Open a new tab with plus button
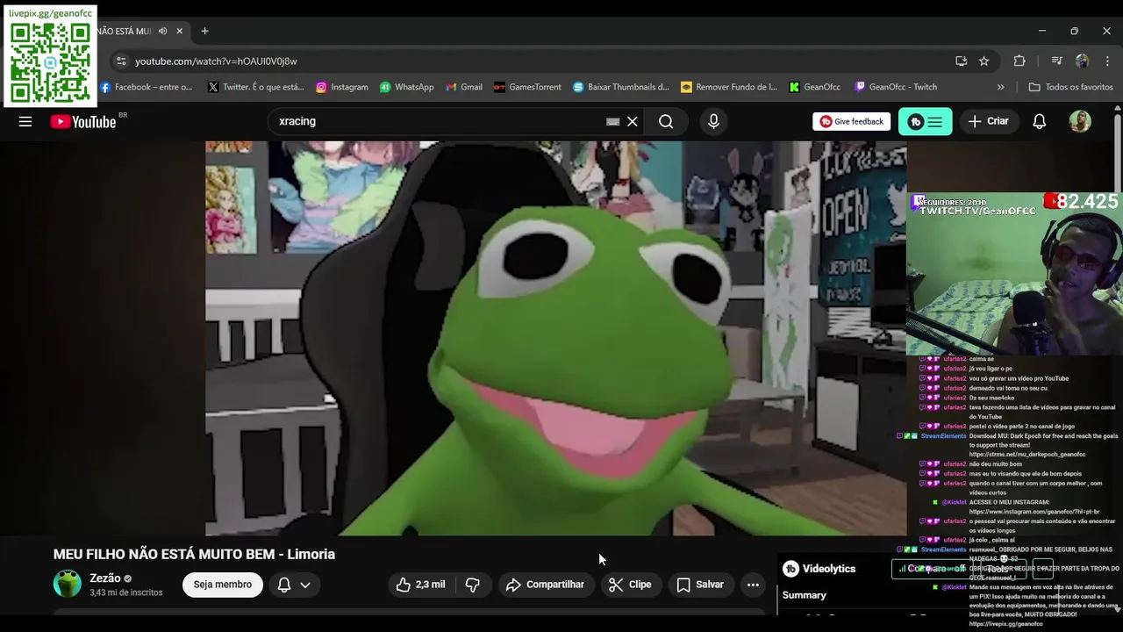The width and height of the screenshot is (1123, 632). (204, 31)
